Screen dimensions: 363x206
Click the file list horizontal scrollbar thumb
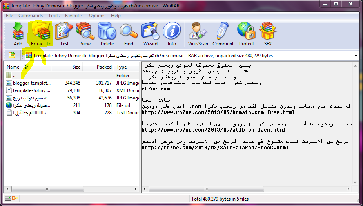[48, 189]
